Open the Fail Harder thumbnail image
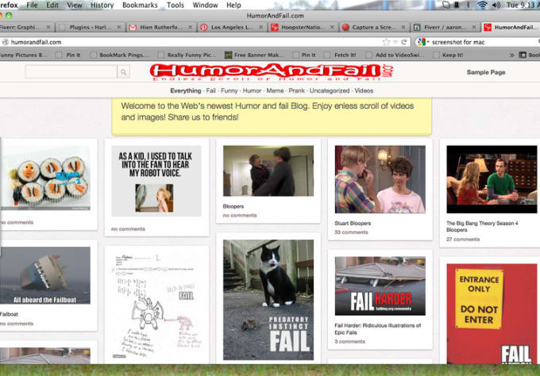 tap(380, 286)
